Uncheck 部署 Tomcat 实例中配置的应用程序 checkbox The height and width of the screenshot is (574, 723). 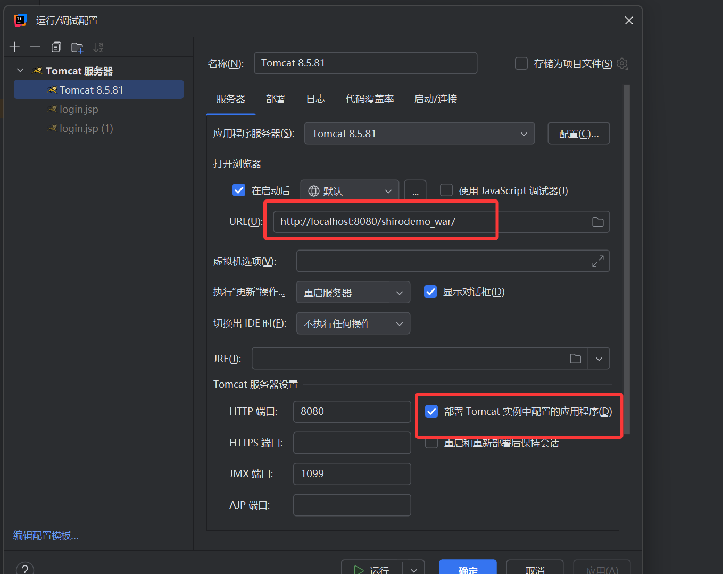(x=431, y=411)
